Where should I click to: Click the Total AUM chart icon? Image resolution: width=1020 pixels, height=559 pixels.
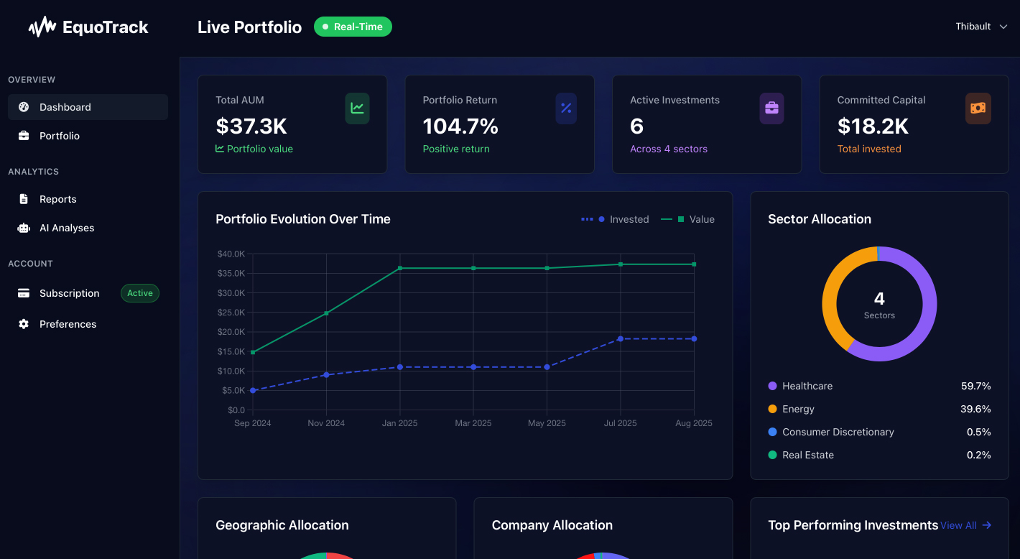point(357,108)
